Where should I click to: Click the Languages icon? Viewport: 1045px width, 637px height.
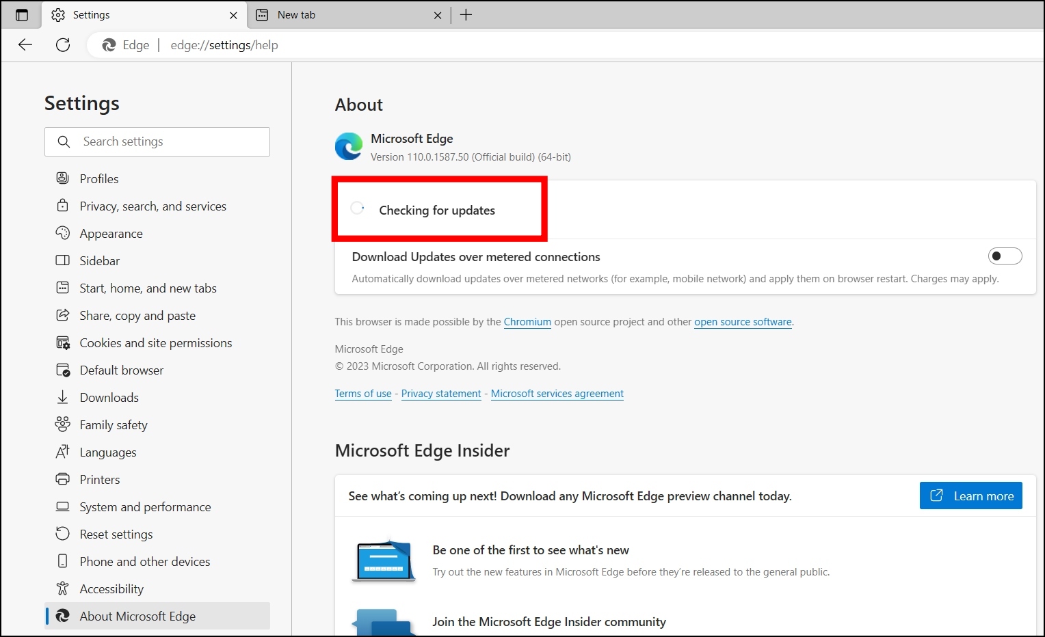[x=62, y=452]
